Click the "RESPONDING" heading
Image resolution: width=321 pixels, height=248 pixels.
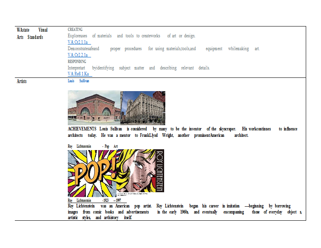pyautogui.click(x=77, y=61)
